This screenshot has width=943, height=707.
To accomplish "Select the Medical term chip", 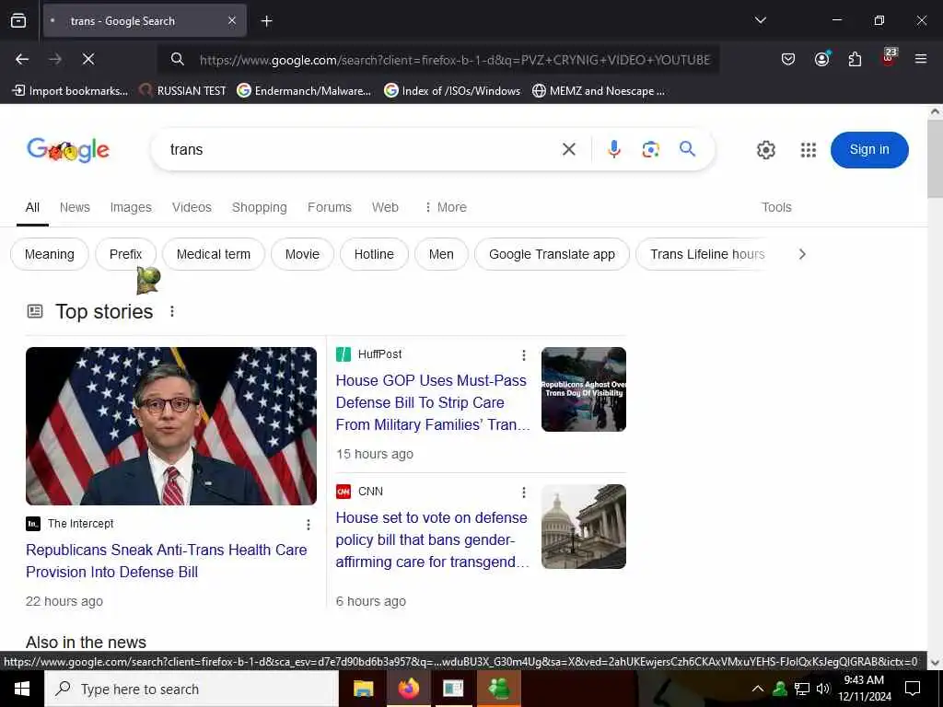I will click(x=214, y=254).
